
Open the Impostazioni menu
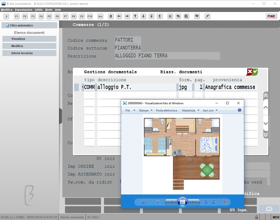[24, 10]
